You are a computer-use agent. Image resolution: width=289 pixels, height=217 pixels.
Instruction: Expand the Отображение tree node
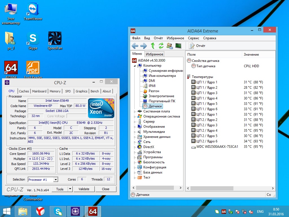coord(135,127)
